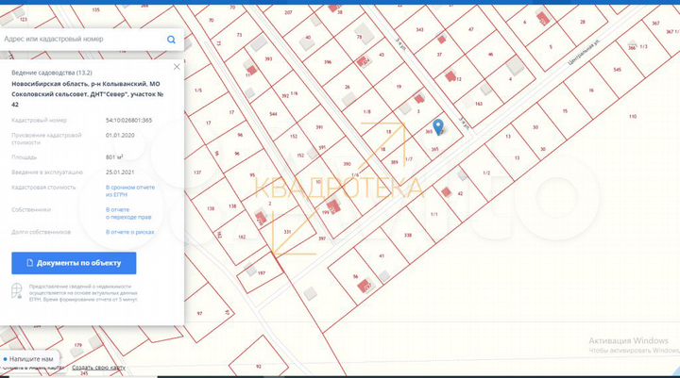Click parcel 197 on the map

click(261, 273)
